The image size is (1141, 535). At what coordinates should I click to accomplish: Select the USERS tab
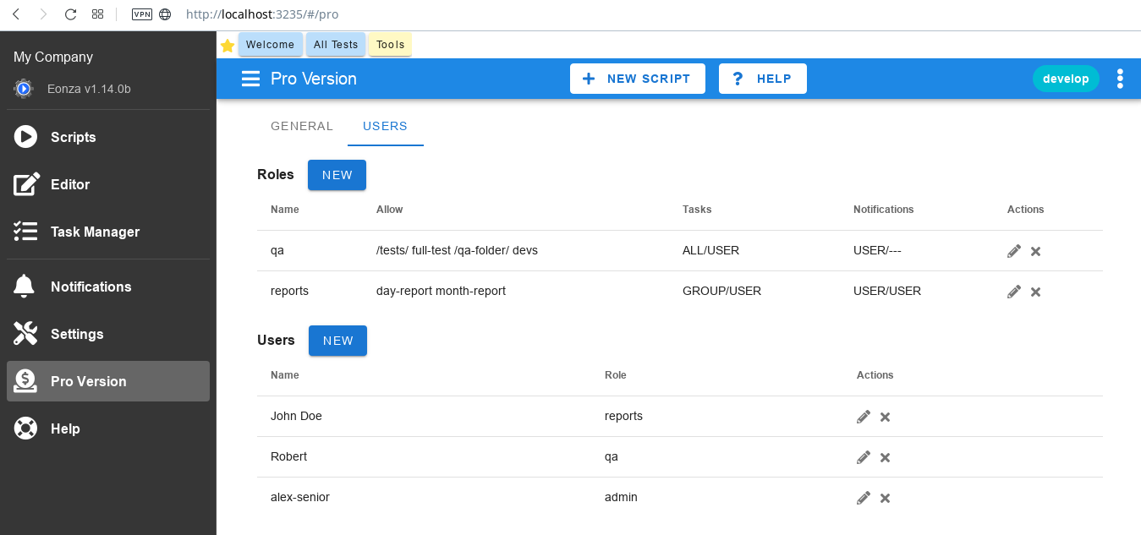386,126
